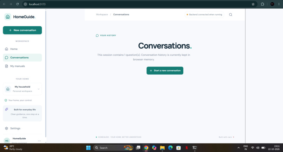Click the browser back arrow
Image resolution: width=283 pixels, height=152 pixels.
[x=4, y=4]
